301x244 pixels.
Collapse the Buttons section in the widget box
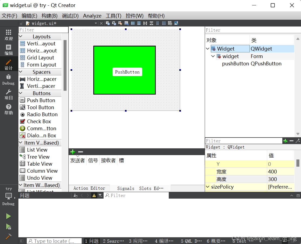pos(20,93)
